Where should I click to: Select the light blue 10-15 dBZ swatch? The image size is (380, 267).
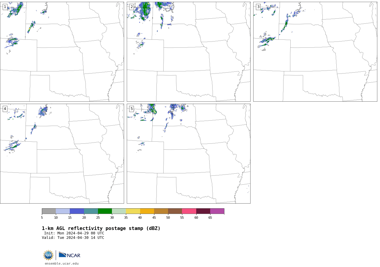(x=63, y=211)
